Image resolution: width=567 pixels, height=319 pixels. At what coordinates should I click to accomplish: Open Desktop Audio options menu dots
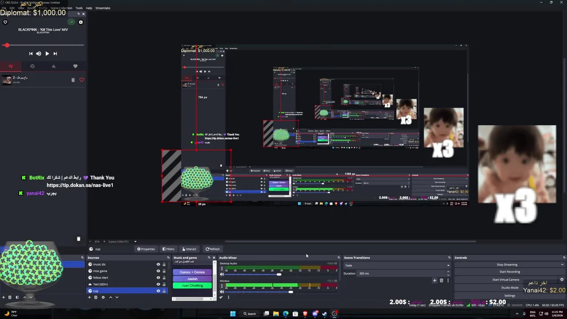222,268
